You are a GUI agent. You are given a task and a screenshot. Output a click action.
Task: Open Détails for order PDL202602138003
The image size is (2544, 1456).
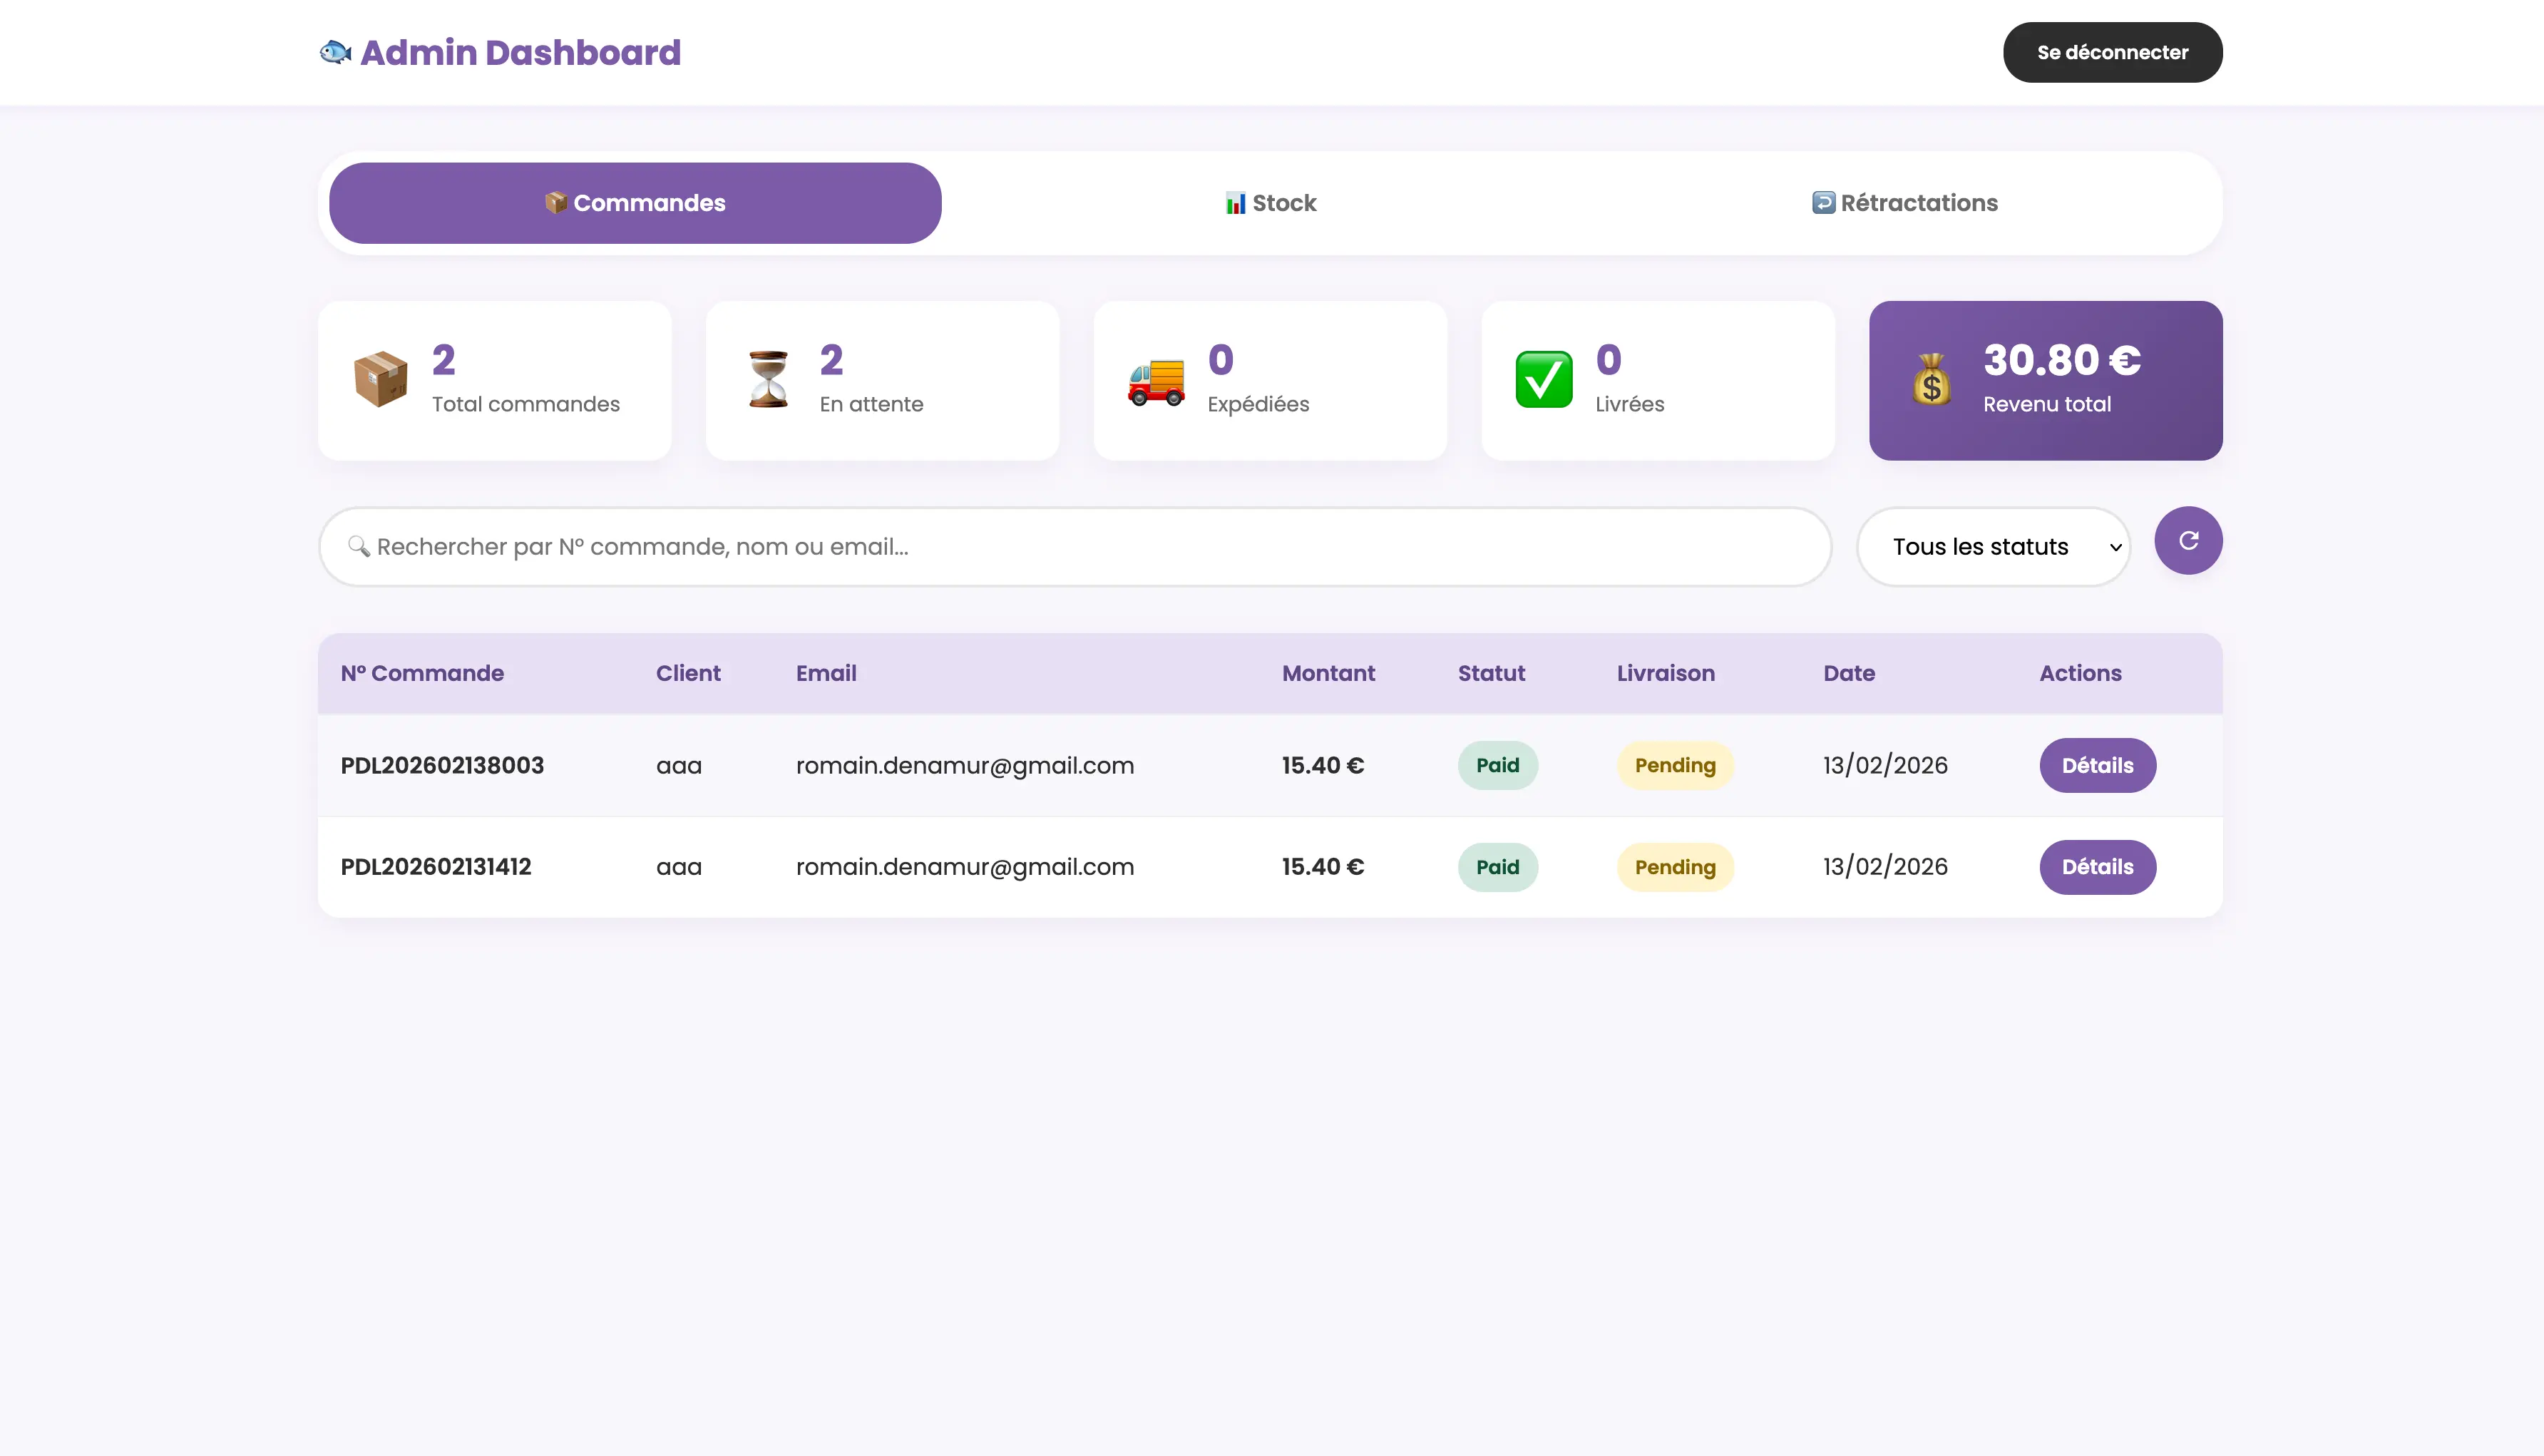coord(2097,765)
